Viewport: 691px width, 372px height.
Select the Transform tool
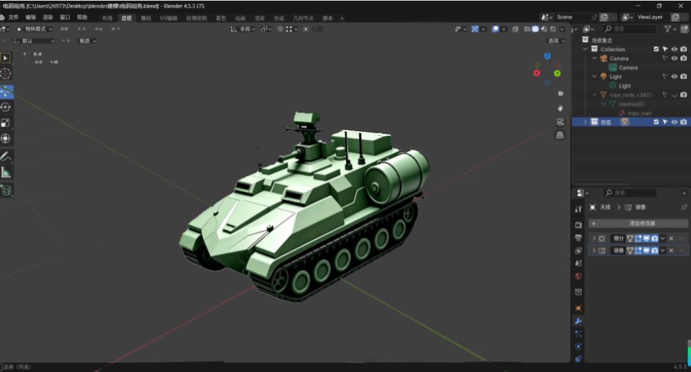click(x=6, y=138)
